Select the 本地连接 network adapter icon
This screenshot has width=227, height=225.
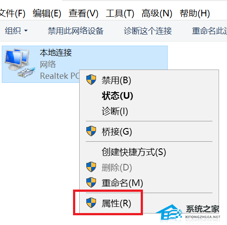coord(19,63)
